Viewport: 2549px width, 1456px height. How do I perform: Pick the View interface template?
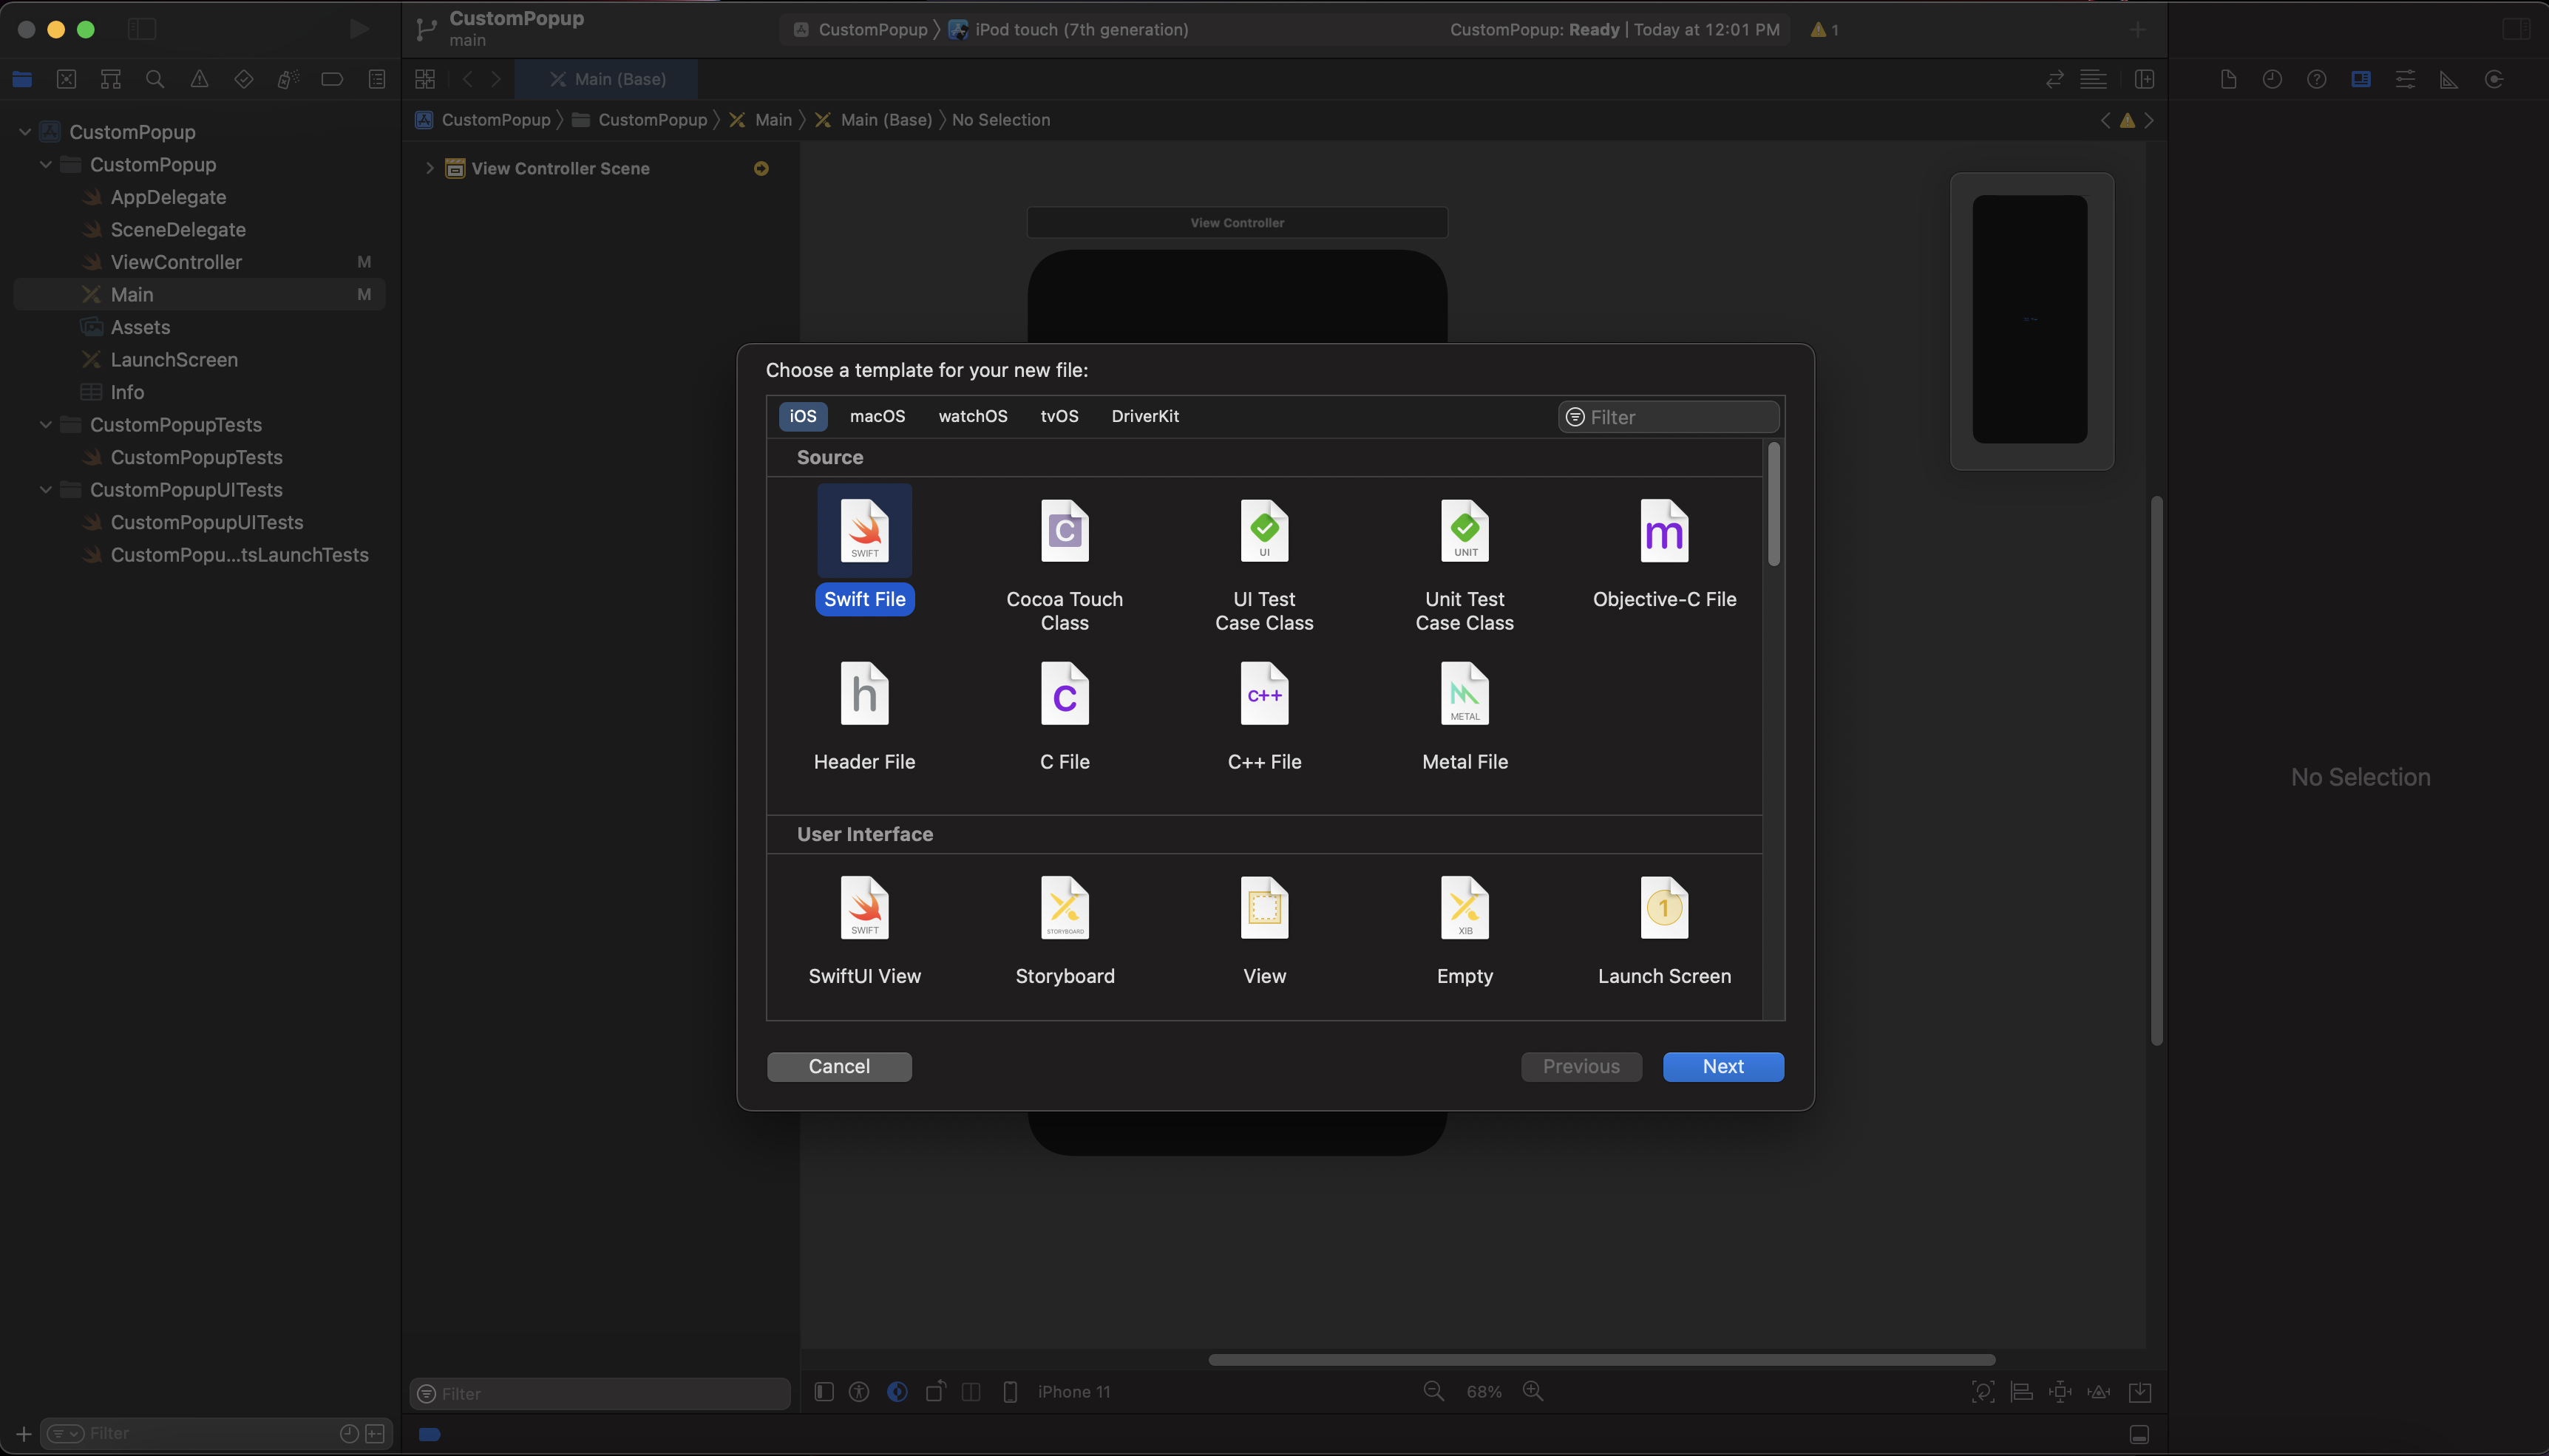pyautogui.click(x=1264, y=931)
